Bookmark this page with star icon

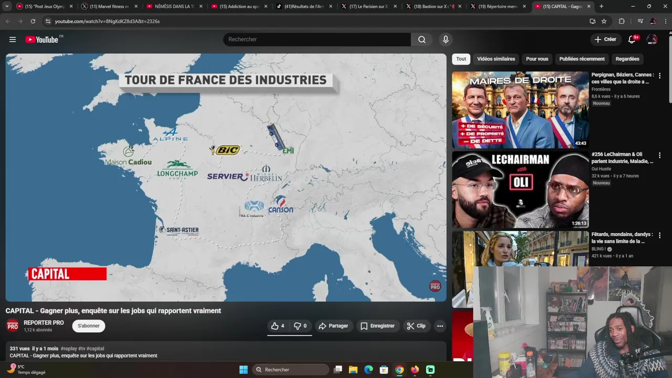click(x=604, y=21)
